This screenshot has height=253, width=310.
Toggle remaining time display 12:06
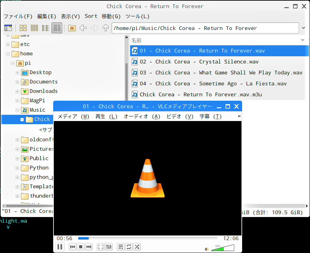coord(231,238)
